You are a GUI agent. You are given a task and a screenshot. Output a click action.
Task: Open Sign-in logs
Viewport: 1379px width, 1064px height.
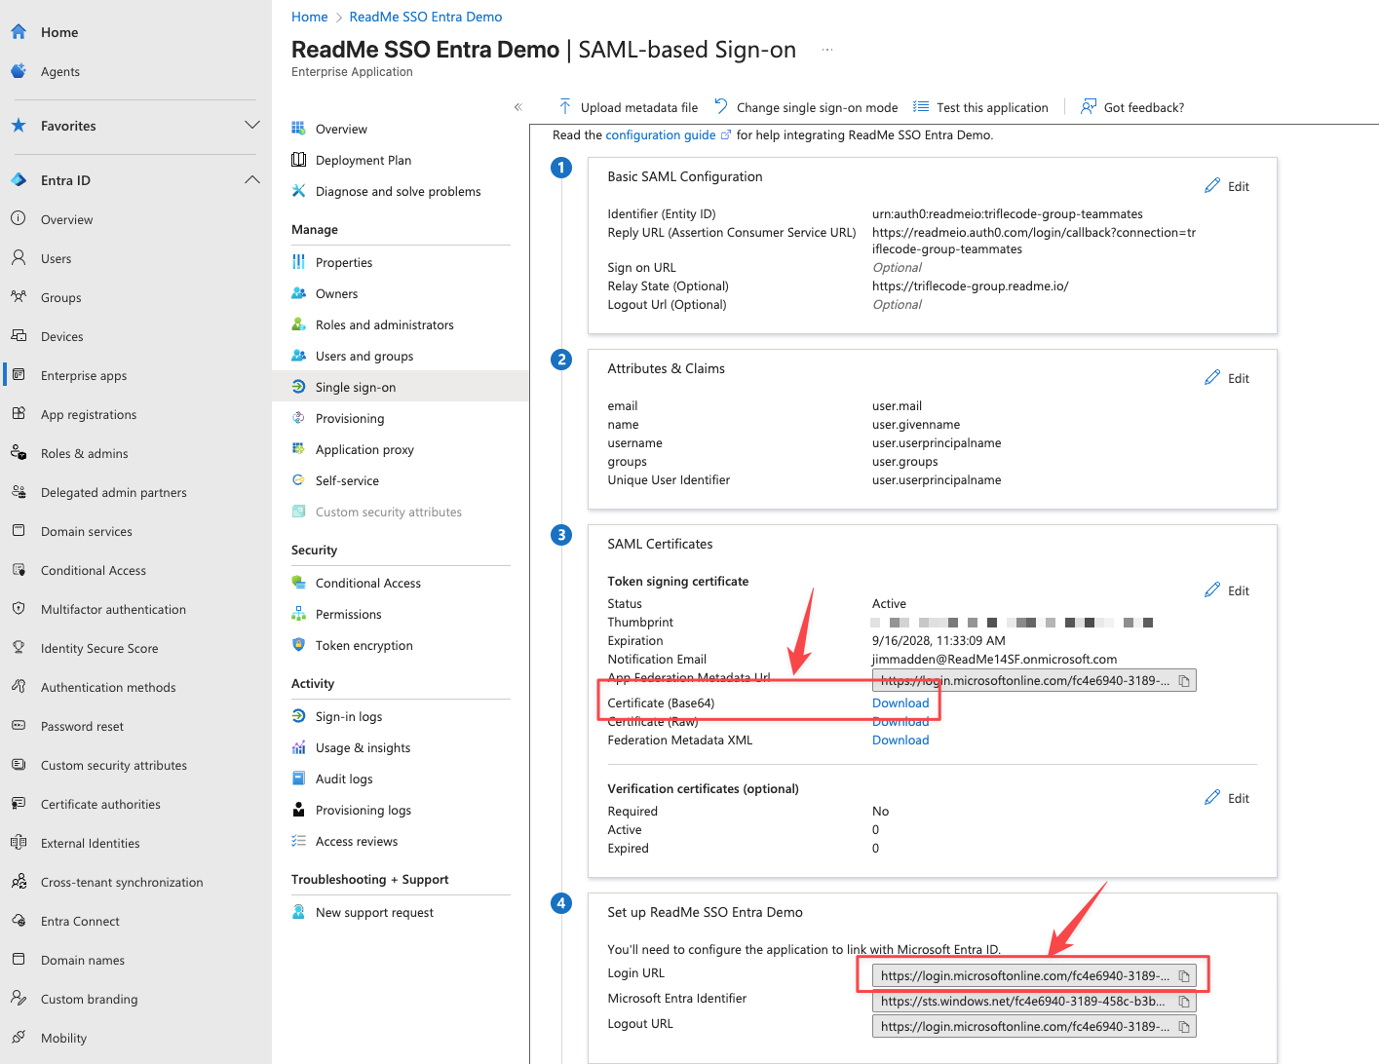[349, 716]
